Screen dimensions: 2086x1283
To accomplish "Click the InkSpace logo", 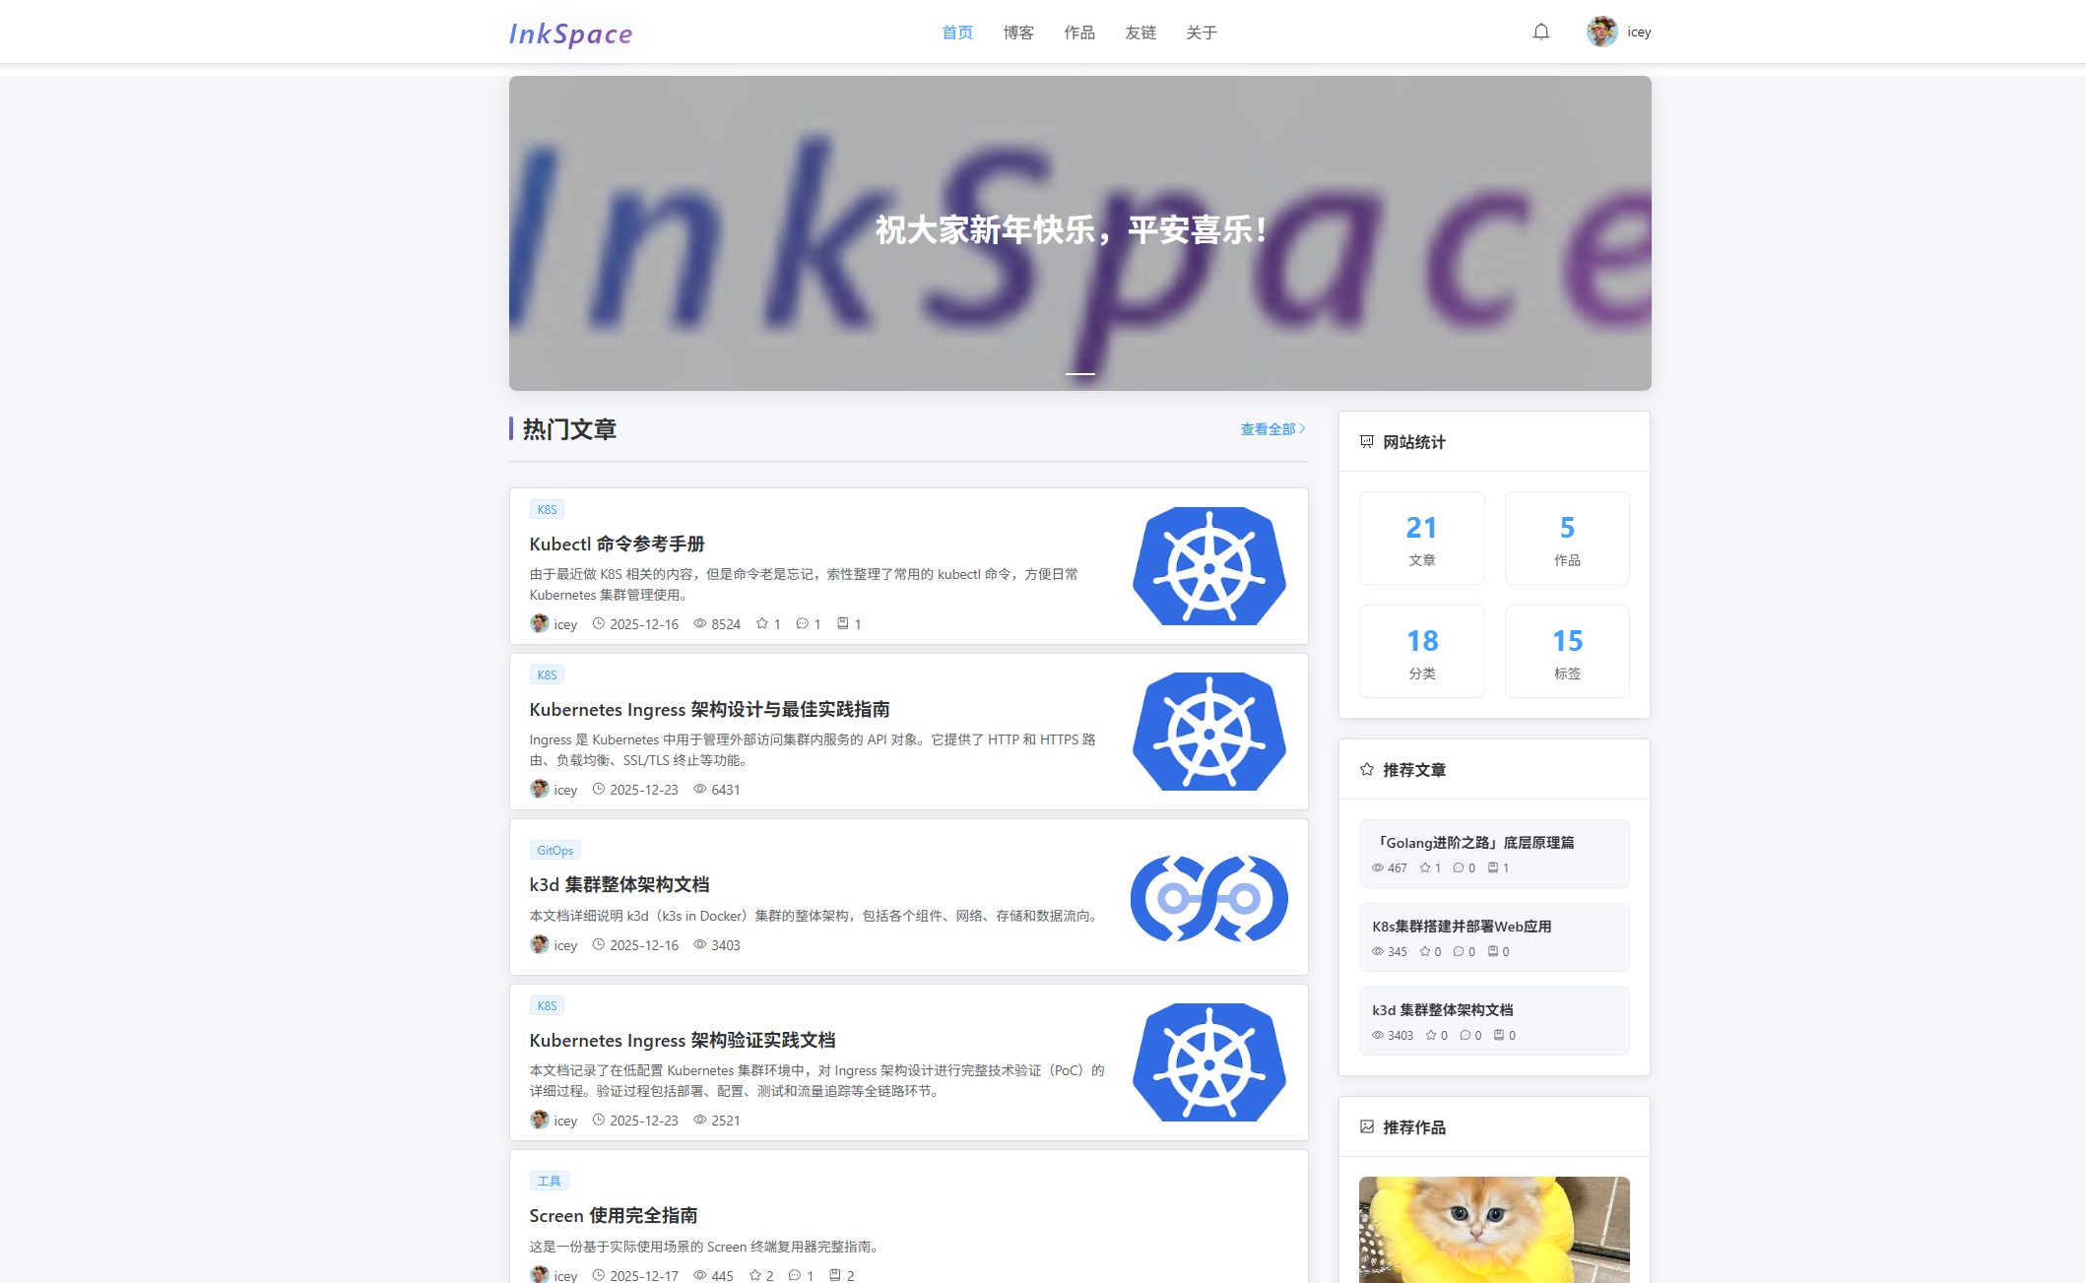I will [570, 33].
